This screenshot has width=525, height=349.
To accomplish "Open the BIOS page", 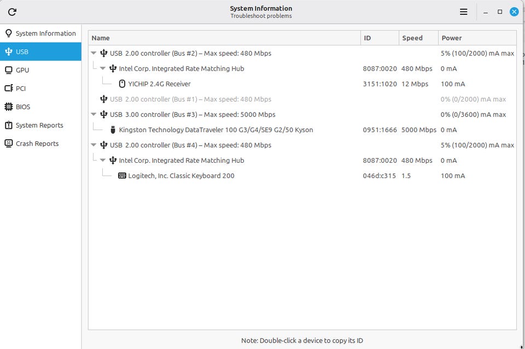I will point(40,107).
